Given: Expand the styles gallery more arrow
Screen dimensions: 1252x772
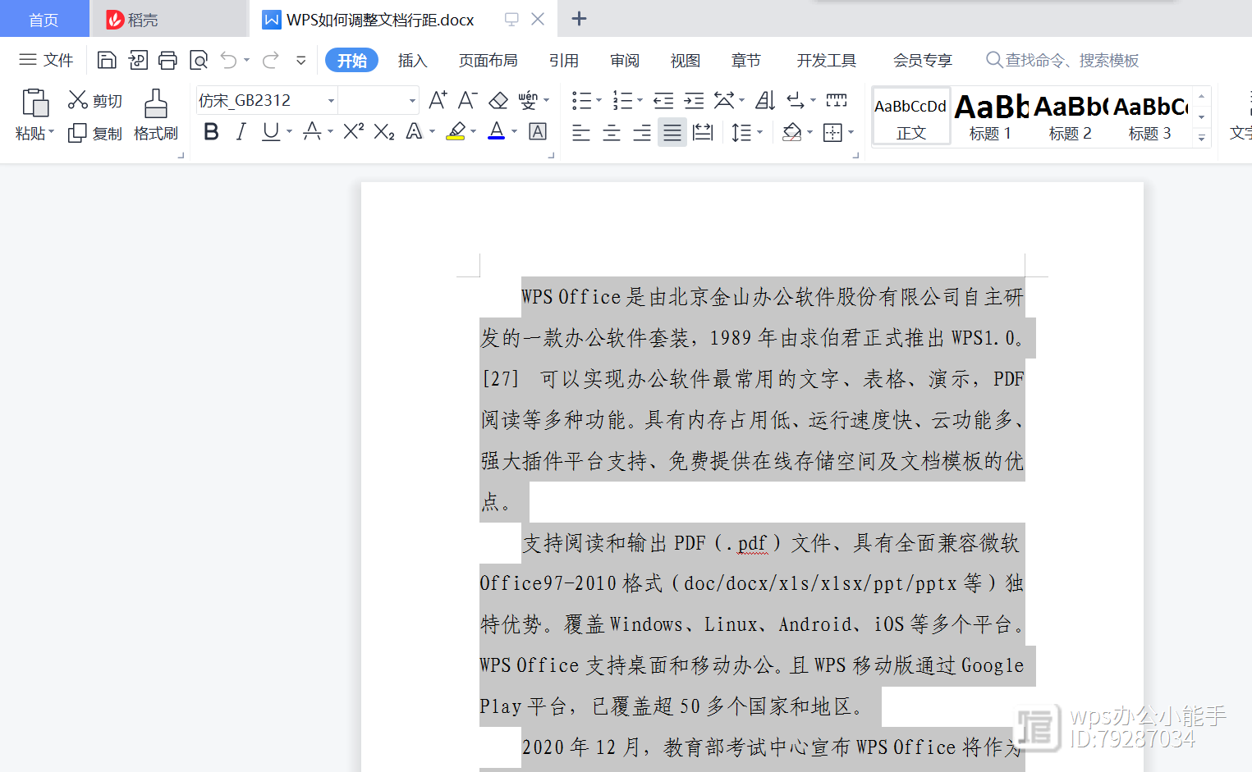Looking at the screenshot, I should 1202,138.
